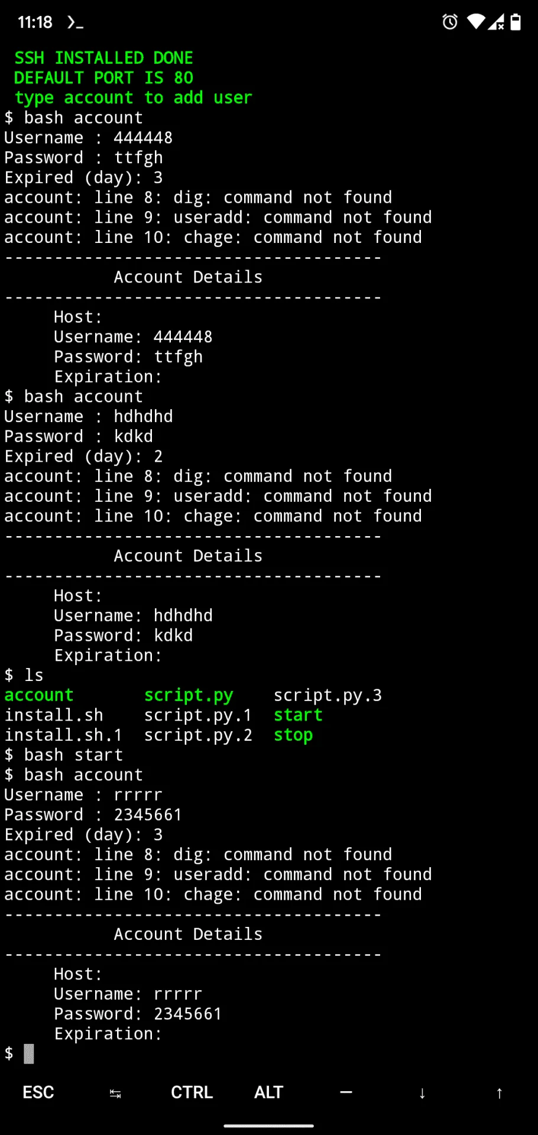Tap the up arrow key
This screenshot has width=538, height=1135.
(499, 1093)
